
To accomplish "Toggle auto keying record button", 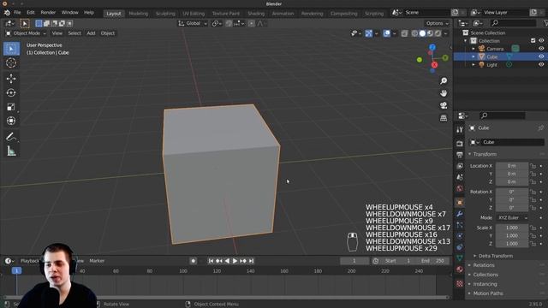I will [194, 261].
